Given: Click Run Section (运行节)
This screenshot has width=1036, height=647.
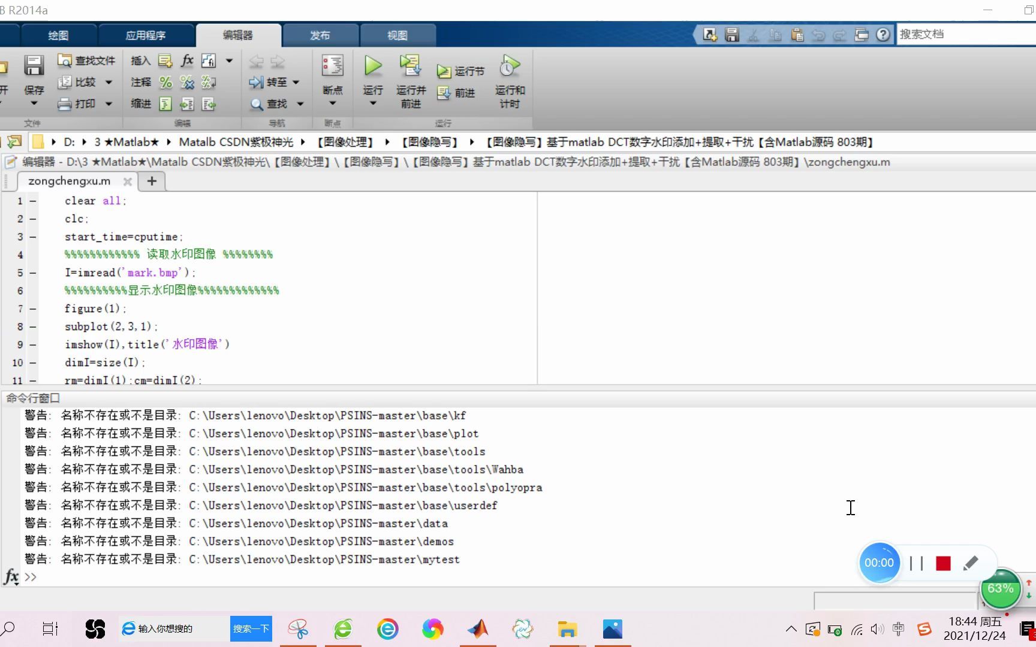Looking at the screenshot, I should [460, 71].
